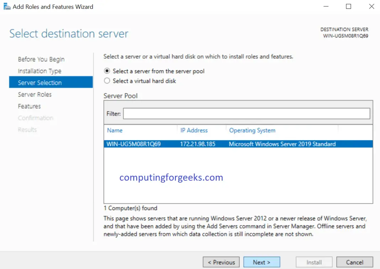Select the Server Selection step
380x269 pixels.
tap(40, 82)
